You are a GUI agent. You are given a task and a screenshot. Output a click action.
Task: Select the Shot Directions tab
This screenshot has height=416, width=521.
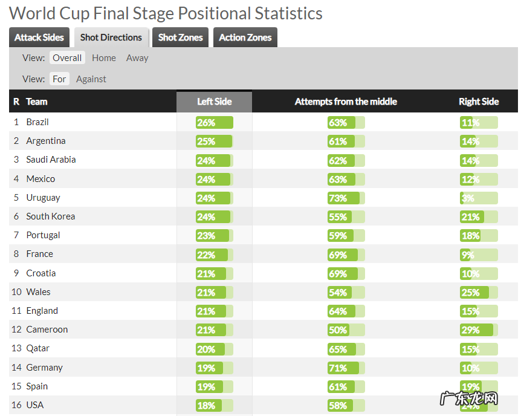(111, 37)
